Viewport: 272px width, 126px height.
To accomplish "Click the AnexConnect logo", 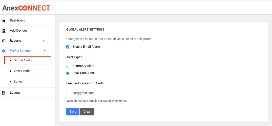I will coord(26,8).
